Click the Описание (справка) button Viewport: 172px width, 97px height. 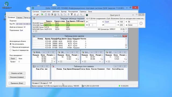tap(17, 77)
